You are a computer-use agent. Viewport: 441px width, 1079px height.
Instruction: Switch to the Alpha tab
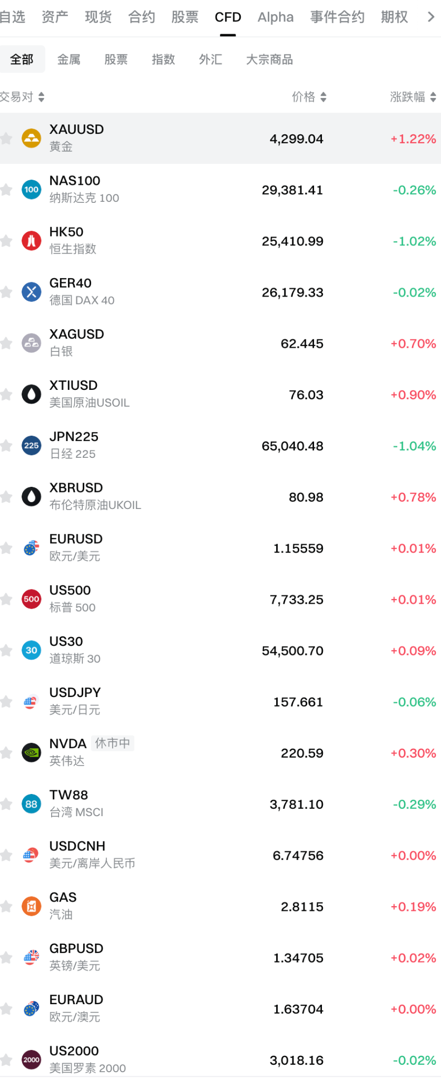pyautogui.click(x=276, y=17)
